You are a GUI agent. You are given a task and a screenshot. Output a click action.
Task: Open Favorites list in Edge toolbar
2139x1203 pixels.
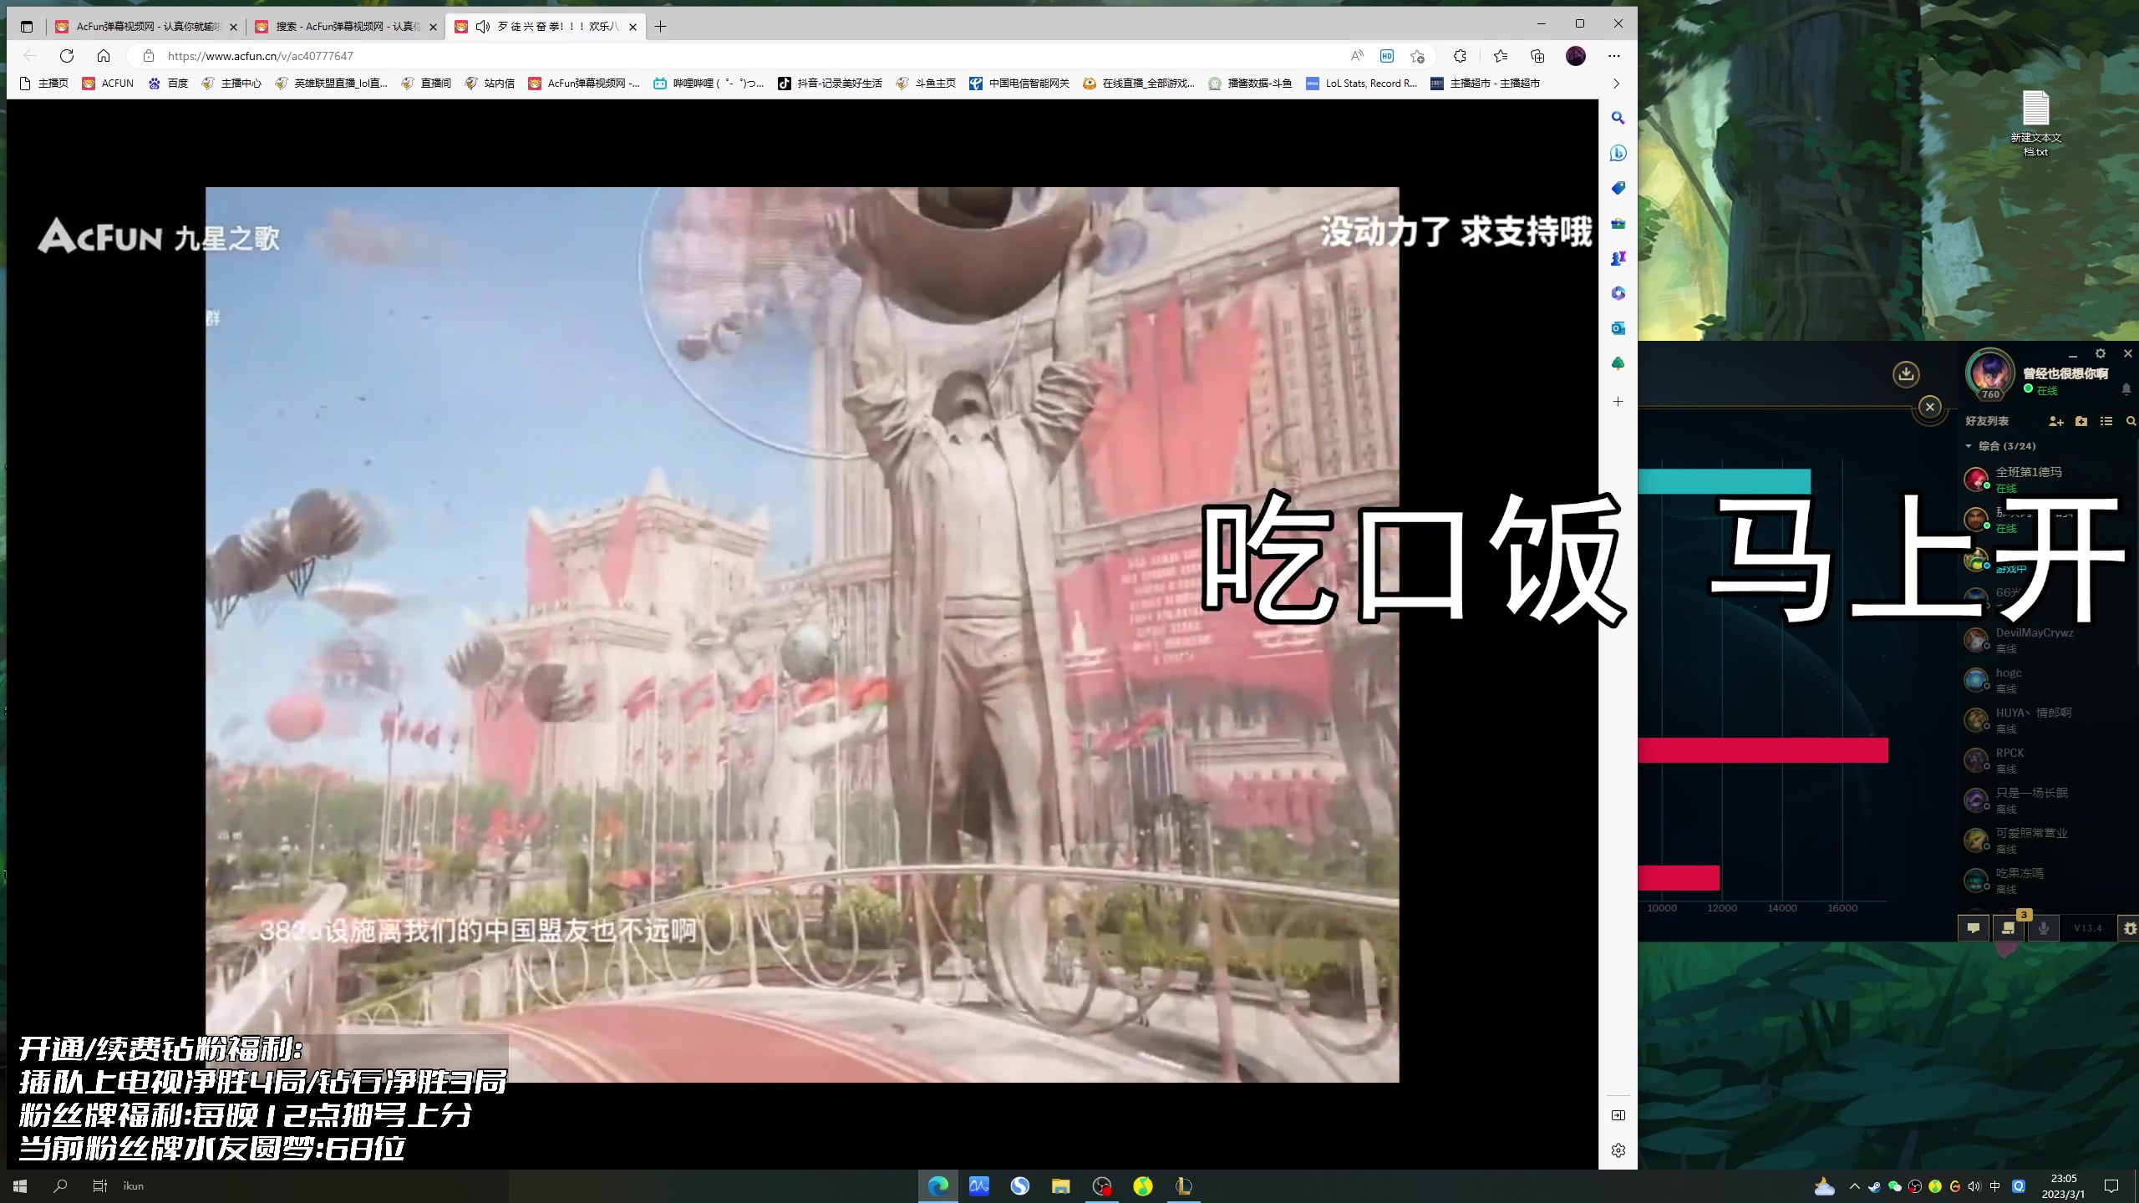[x=1501, y=56]
